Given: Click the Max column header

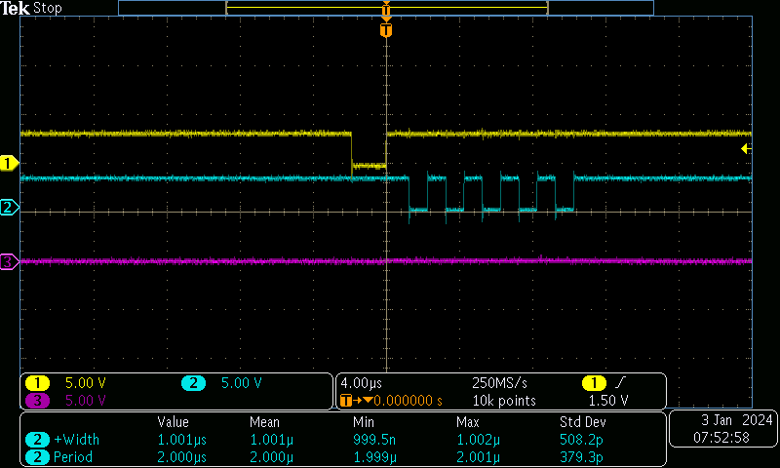Looking at the screenshot, I should (x=468, y=422).
